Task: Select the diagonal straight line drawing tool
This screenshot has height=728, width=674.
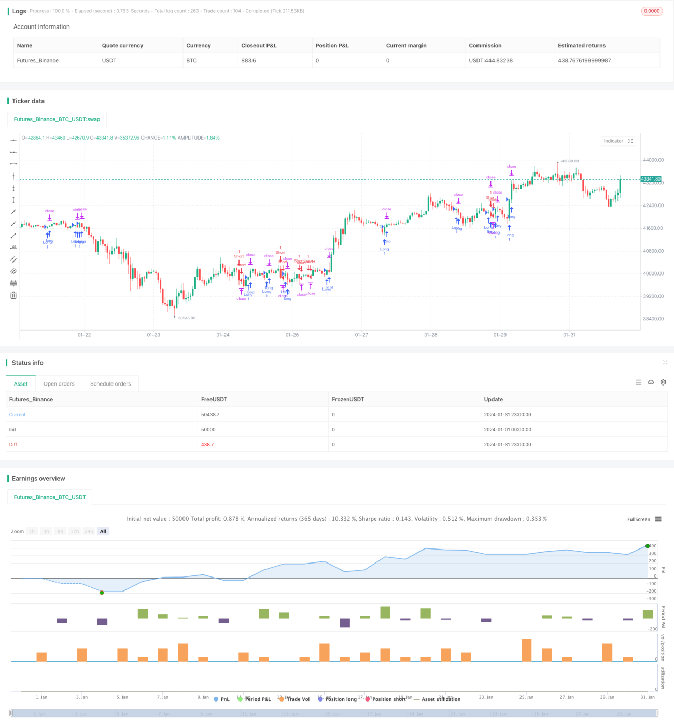Action: tap(13, 212)
